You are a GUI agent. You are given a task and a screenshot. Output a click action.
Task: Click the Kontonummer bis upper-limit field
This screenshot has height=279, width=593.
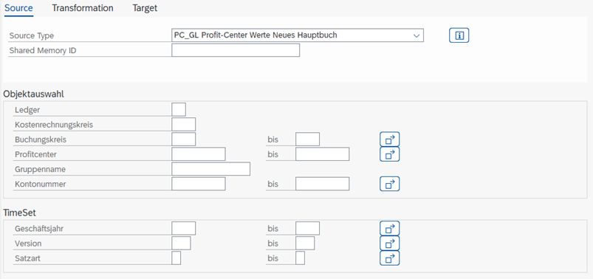(x=322, y=184)
